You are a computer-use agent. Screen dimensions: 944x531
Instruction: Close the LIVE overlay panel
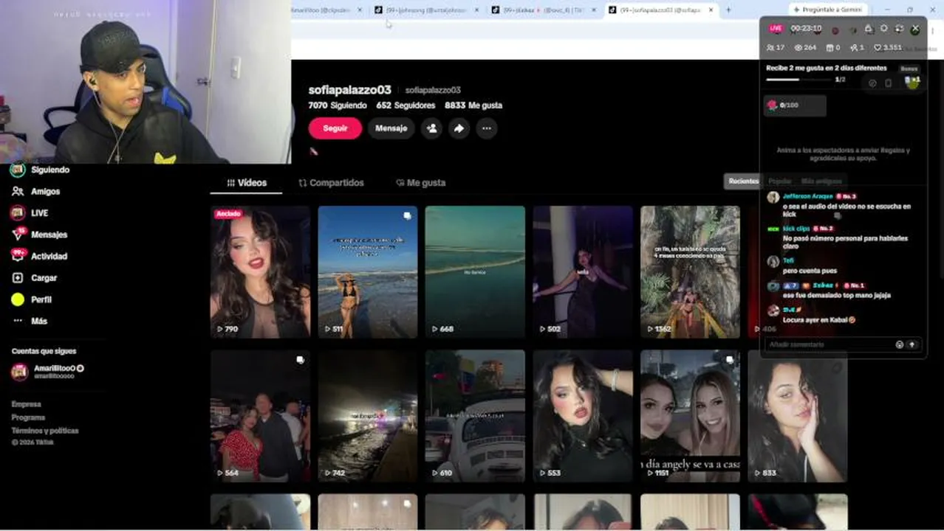(x=915, y=29)
